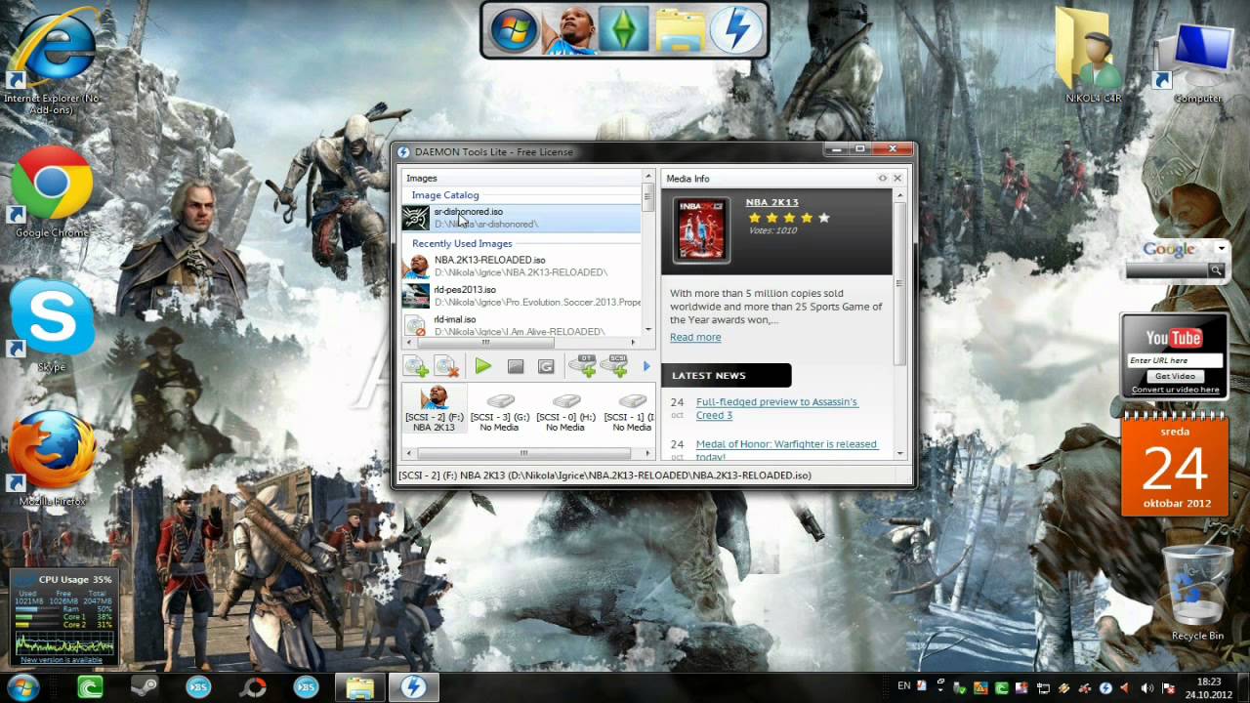
Task: Open the NIKOLA CAR user folder
Action: coord(1093,57)
